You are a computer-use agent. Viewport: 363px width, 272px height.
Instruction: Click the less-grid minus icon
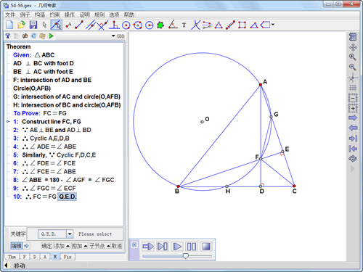353,98
